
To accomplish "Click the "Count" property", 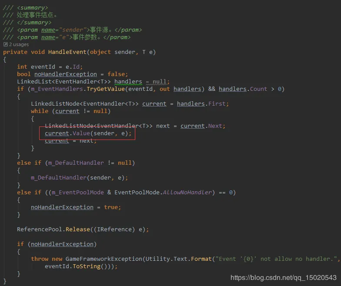I will tap(258, 89).
